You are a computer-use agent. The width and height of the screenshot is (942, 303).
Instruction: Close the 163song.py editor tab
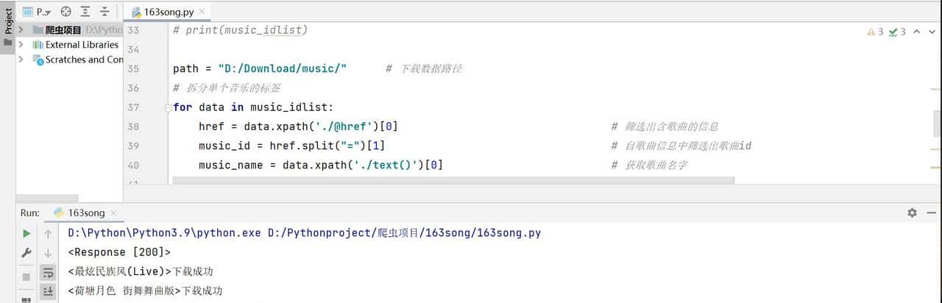coord(202,12)
